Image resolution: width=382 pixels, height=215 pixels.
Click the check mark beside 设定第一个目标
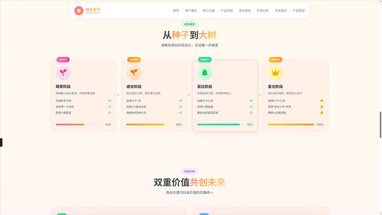click(110, 106)
